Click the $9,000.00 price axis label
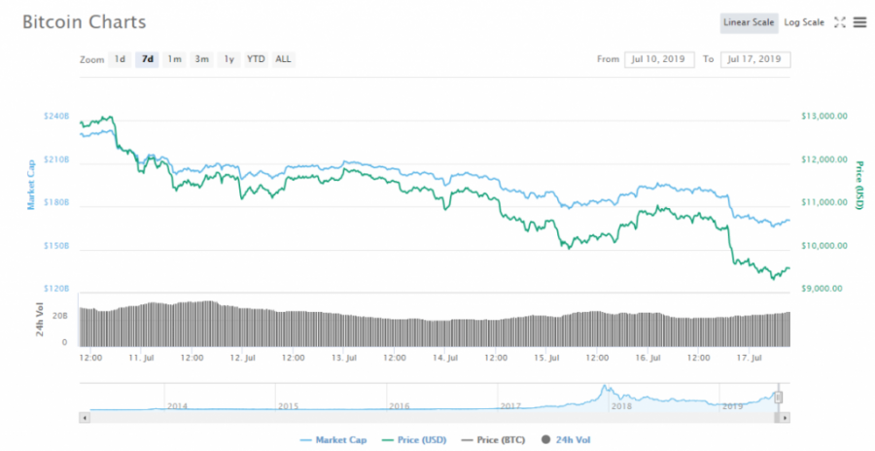Viewport: 875px width, 451px height. tap(822, 289)
